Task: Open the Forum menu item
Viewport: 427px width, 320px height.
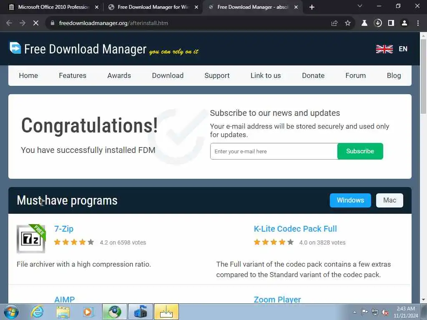Action: pyautogui.click(x=355, y=76)
